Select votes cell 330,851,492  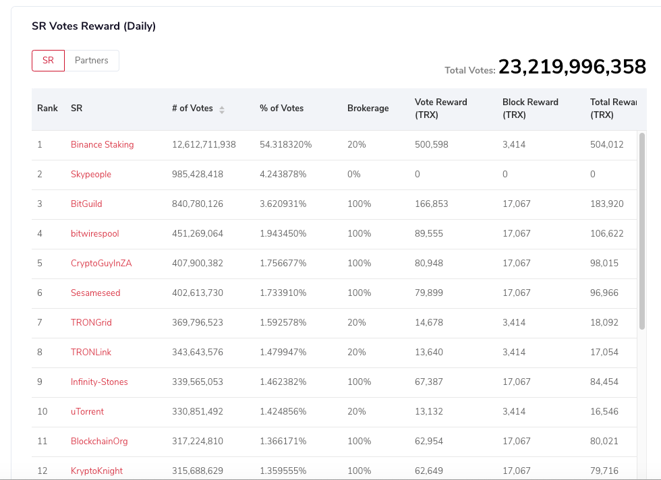(x=197, y=411)
